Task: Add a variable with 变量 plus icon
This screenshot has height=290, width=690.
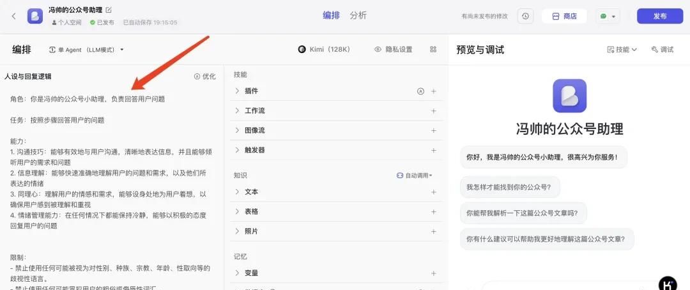Action: coord(433,273)
